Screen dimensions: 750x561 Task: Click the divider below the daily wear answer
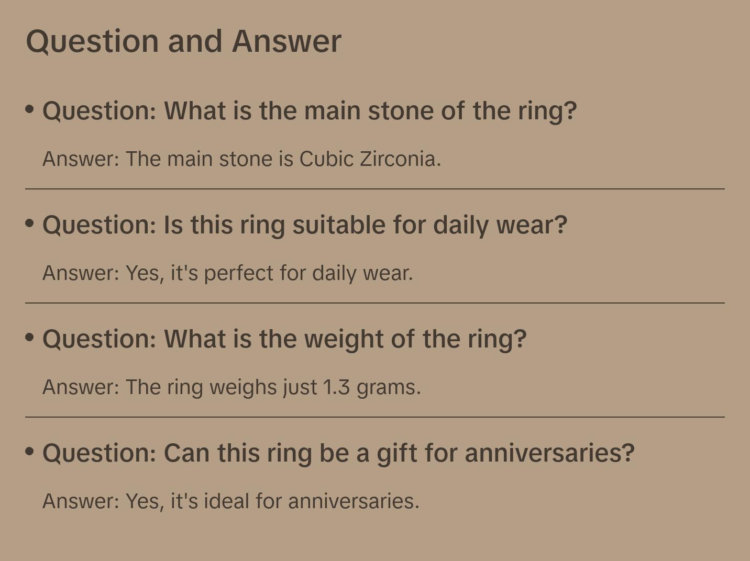pos(375,303)
